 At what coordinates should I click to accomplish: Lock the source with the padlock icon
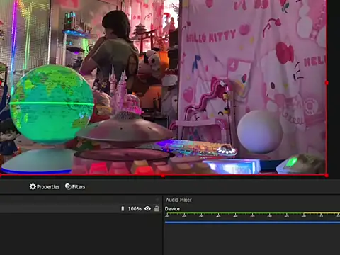pyautogui.click(x=157, y=208)
